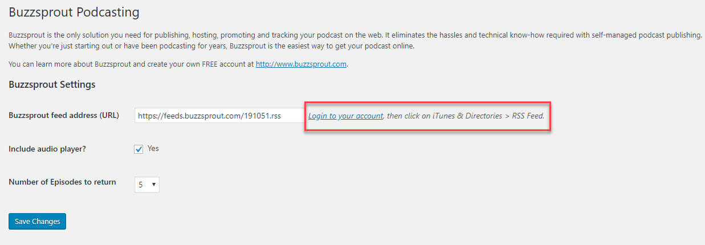Image resolution: width=705 pixels, height=245 pixels.
Task: Click the 'Yes' label beside the checkbox
Action: tap(153, 149)
